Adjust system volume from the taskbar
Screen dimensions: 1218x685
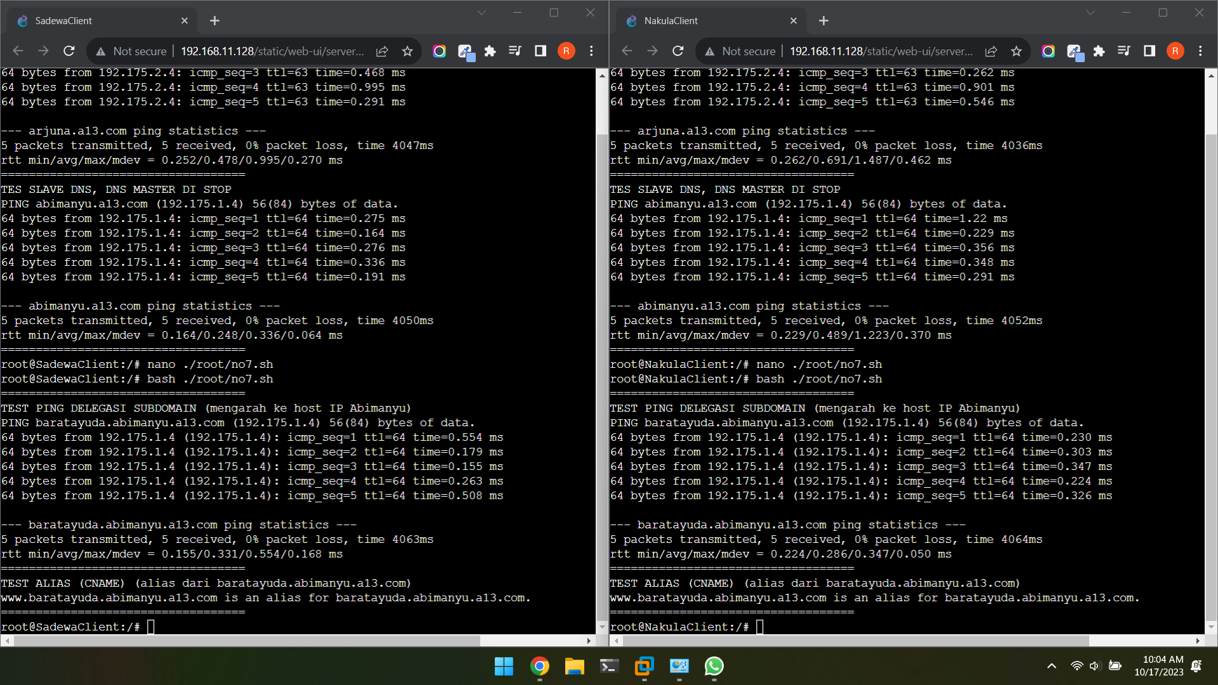[1094, 666]
